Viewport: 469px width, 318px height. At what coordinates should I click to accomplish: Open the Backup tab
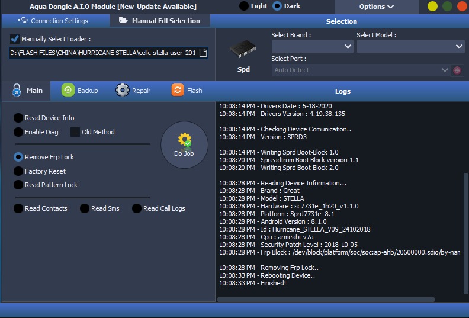(x=80, y=91)
